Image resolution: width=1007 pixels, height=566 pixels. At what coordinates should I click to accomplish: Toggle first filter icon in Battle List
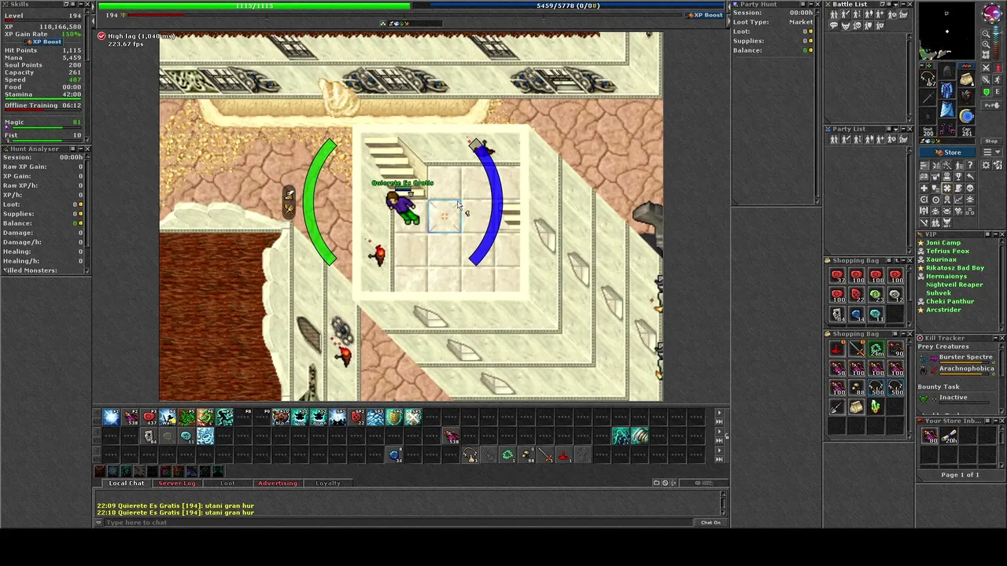(x=834, y=14)
